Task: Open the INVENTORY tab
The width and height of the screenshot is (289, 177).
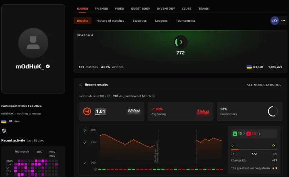Action: point(166,8)
